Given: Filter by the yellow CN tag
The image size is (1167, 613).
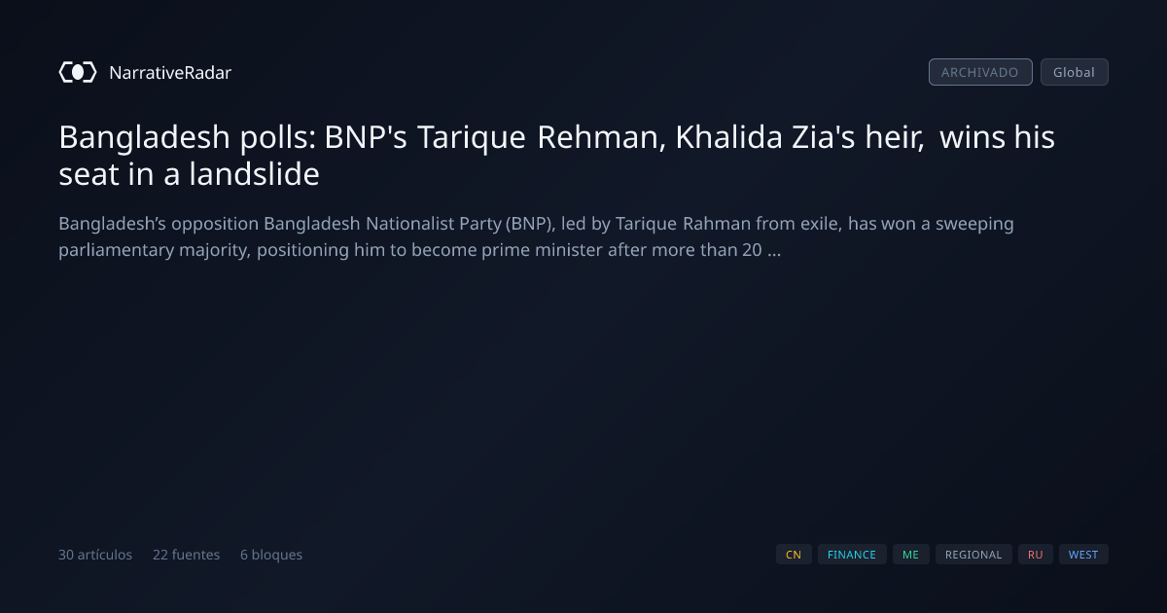Looking at the screenshot, I should [794, 555].
